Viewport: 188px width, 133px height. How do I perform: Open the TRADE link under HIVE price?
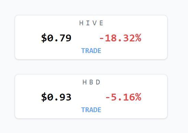91,51
